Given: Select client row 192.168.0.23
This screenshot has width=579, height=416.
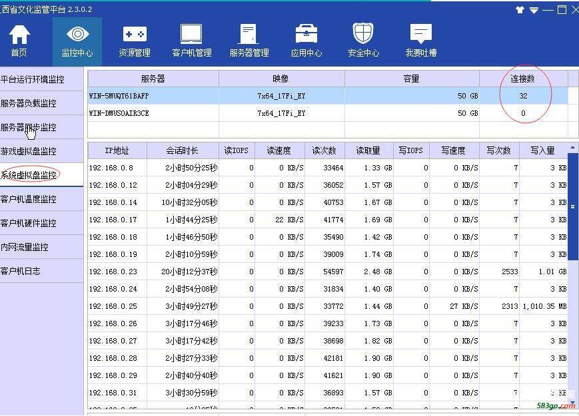Looking at the screenshot, I should click(328, 272).
